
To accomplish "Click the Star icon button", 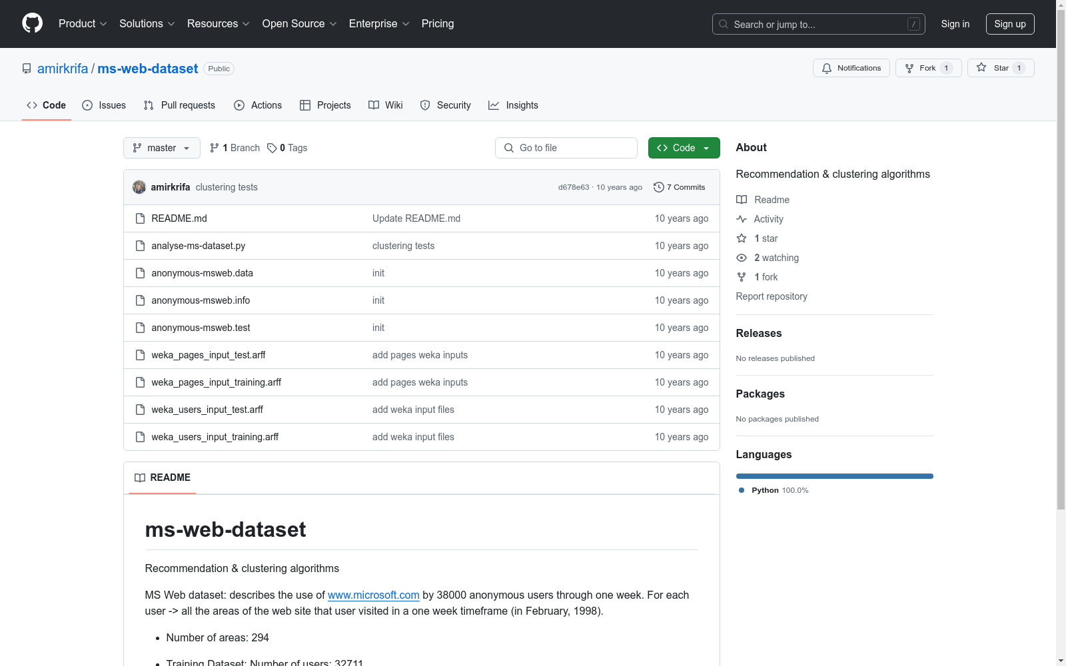I will point(981,67).
